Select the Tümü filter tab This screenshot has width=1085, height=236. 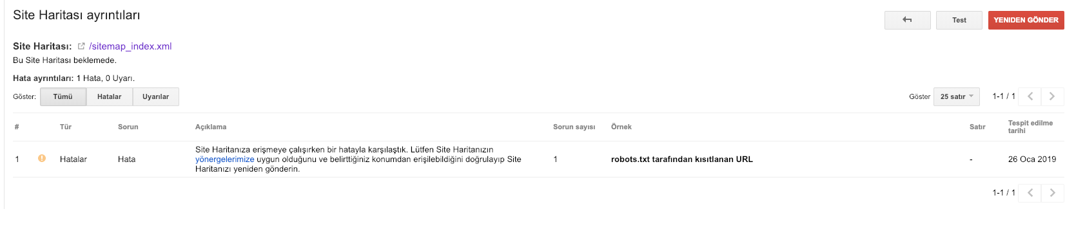coord(63,96)
